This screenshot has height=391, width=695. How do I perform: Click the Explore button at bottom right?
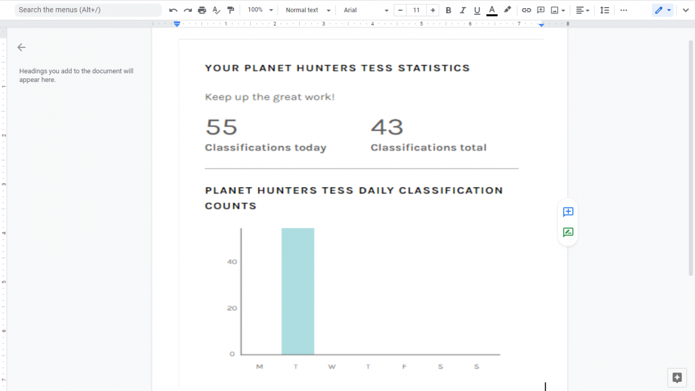tap(677, 377)
